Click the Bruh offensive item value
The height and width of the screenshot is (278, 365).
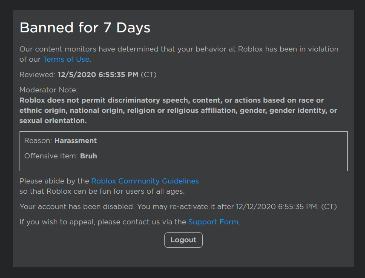[89, 156]
